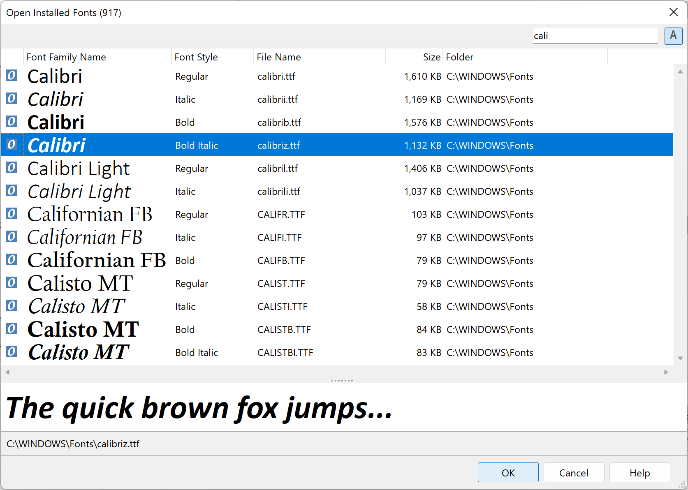The height and width of the screenshot is (490, 688).
Task: Select the bold Calibri font name
Action: click(56, 122)
